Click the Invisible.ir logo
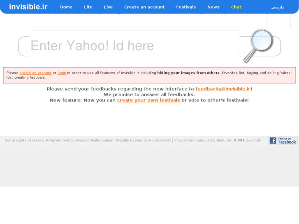 click(28, 7)
